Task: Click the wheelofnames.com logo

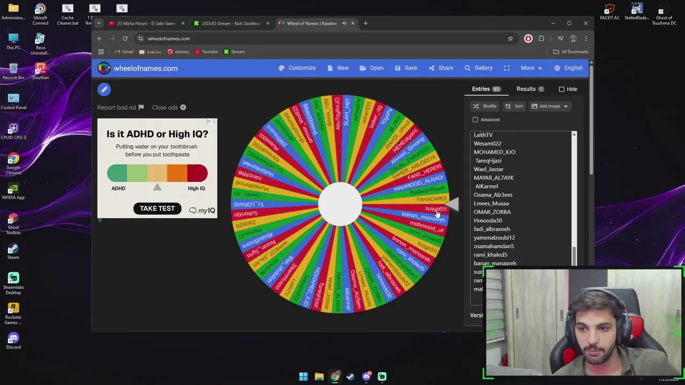Action: click(x=138, y=68)
